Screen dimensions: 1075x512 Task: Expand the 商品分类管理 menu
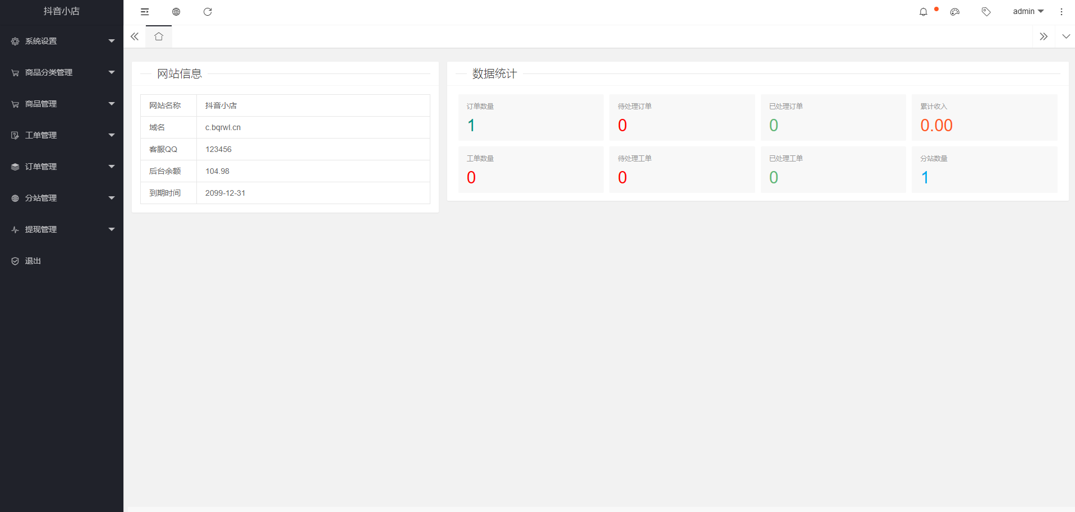point(62,72)
